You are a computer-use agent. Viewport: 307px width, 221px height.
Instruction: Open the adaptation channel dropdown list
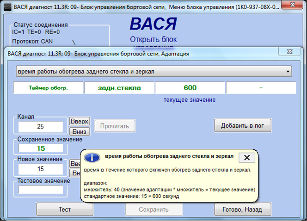[153, 72]
